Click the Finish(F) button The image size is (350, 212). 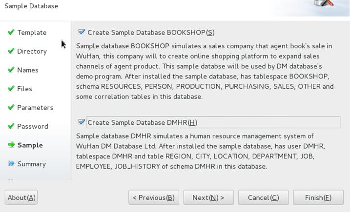(318, 197)
